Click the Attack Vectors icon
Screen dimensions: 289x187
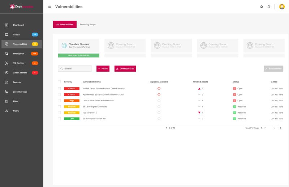click(7, 73)
